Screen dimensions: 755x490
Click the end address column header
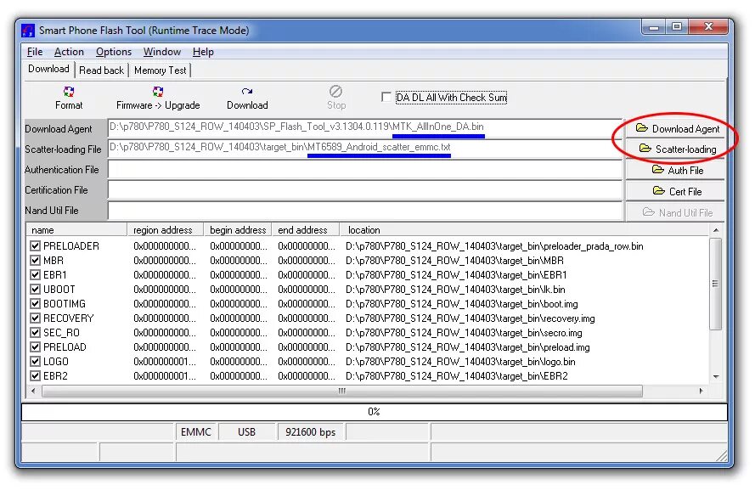[x=306, y=230]
